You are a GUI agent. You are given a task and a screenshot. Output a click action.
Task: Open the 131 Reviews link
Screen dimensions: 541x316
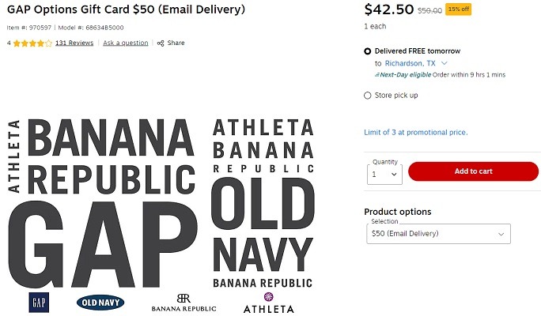(x=74, y=43)
